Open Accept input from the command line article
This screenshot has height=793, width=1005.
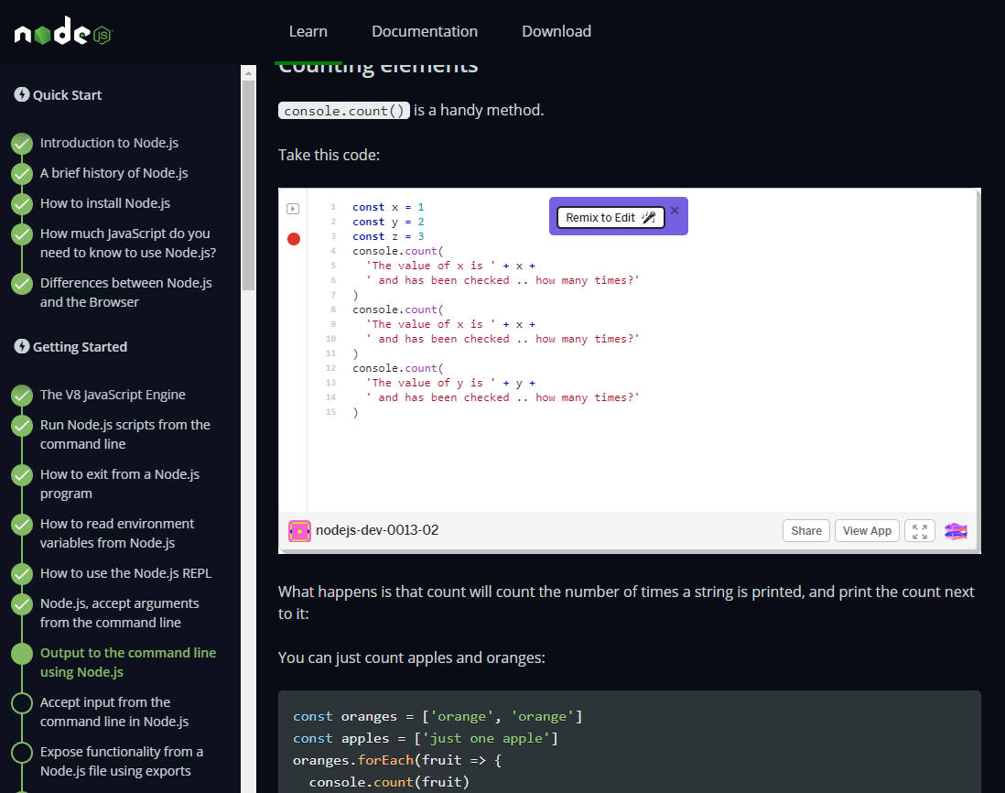pos(114,712)
